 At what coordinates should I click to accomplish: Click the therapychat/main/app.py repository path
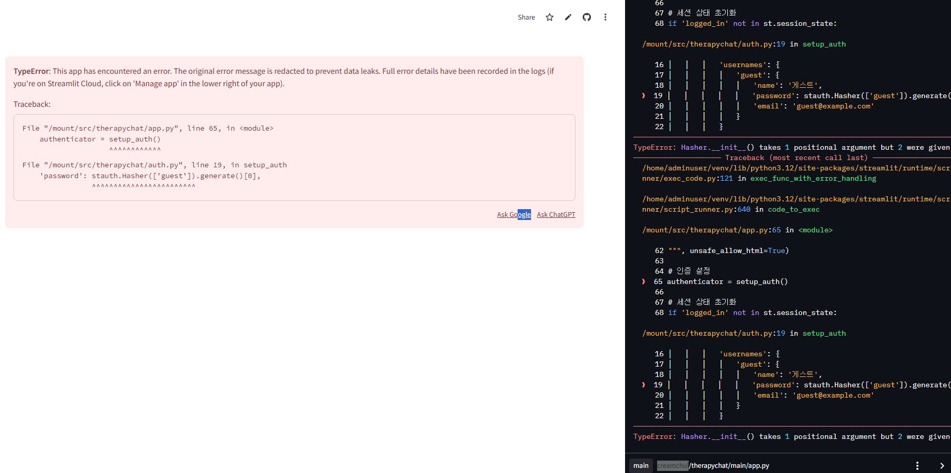(x=713, y=465)
